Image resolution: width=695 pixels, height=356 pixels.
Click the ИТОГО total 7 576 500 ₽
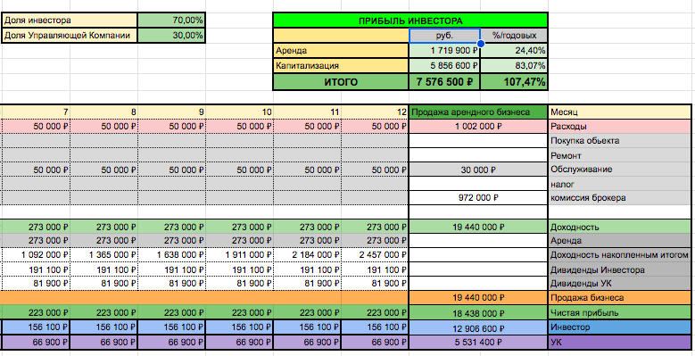point(444,82)
